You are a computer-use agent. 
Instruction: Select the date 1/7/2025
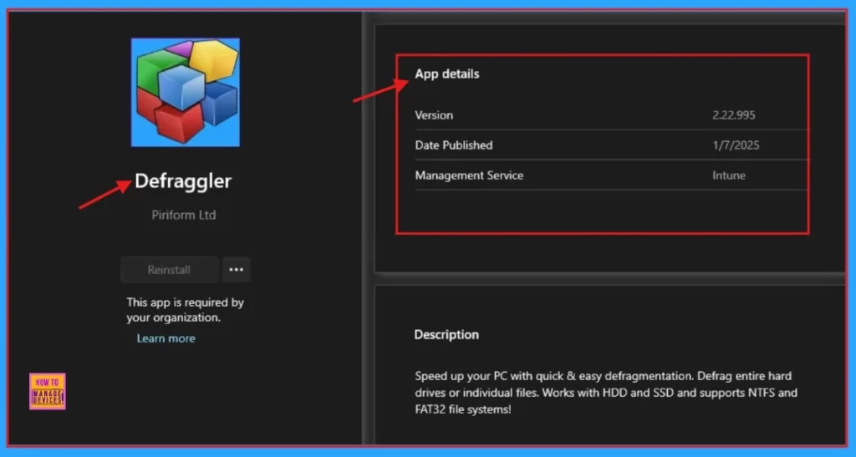pyautogui.click(x=736, y=145)
